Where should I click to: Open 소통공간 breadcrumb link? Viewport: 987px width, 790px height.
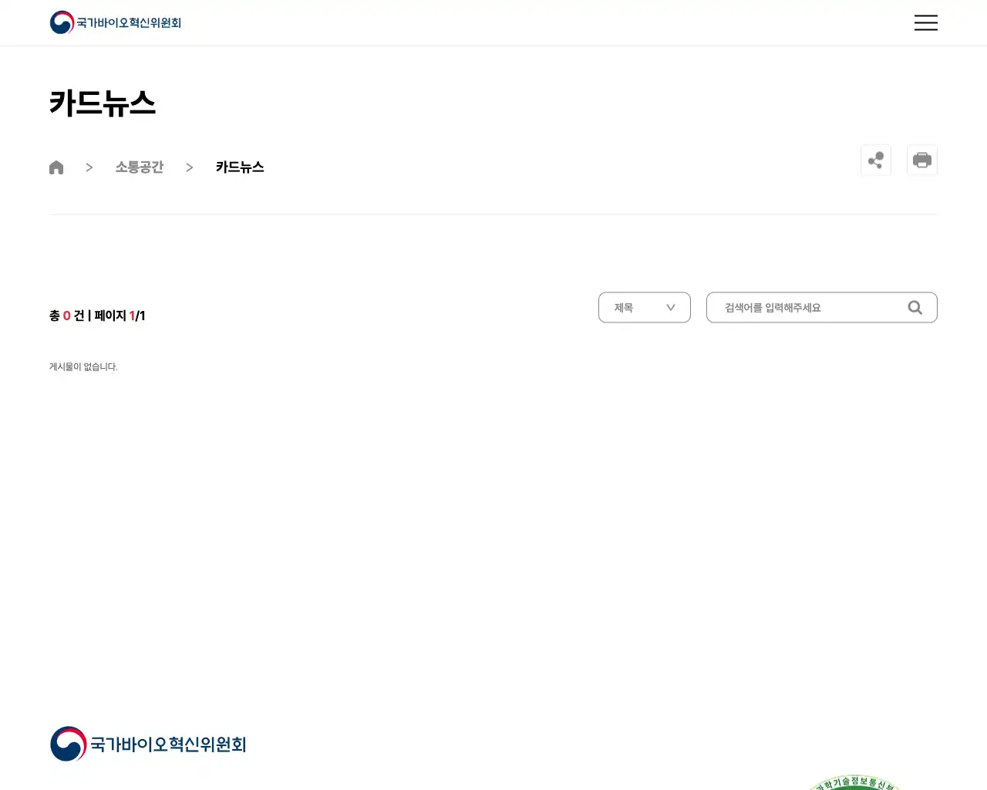(140, 167)
